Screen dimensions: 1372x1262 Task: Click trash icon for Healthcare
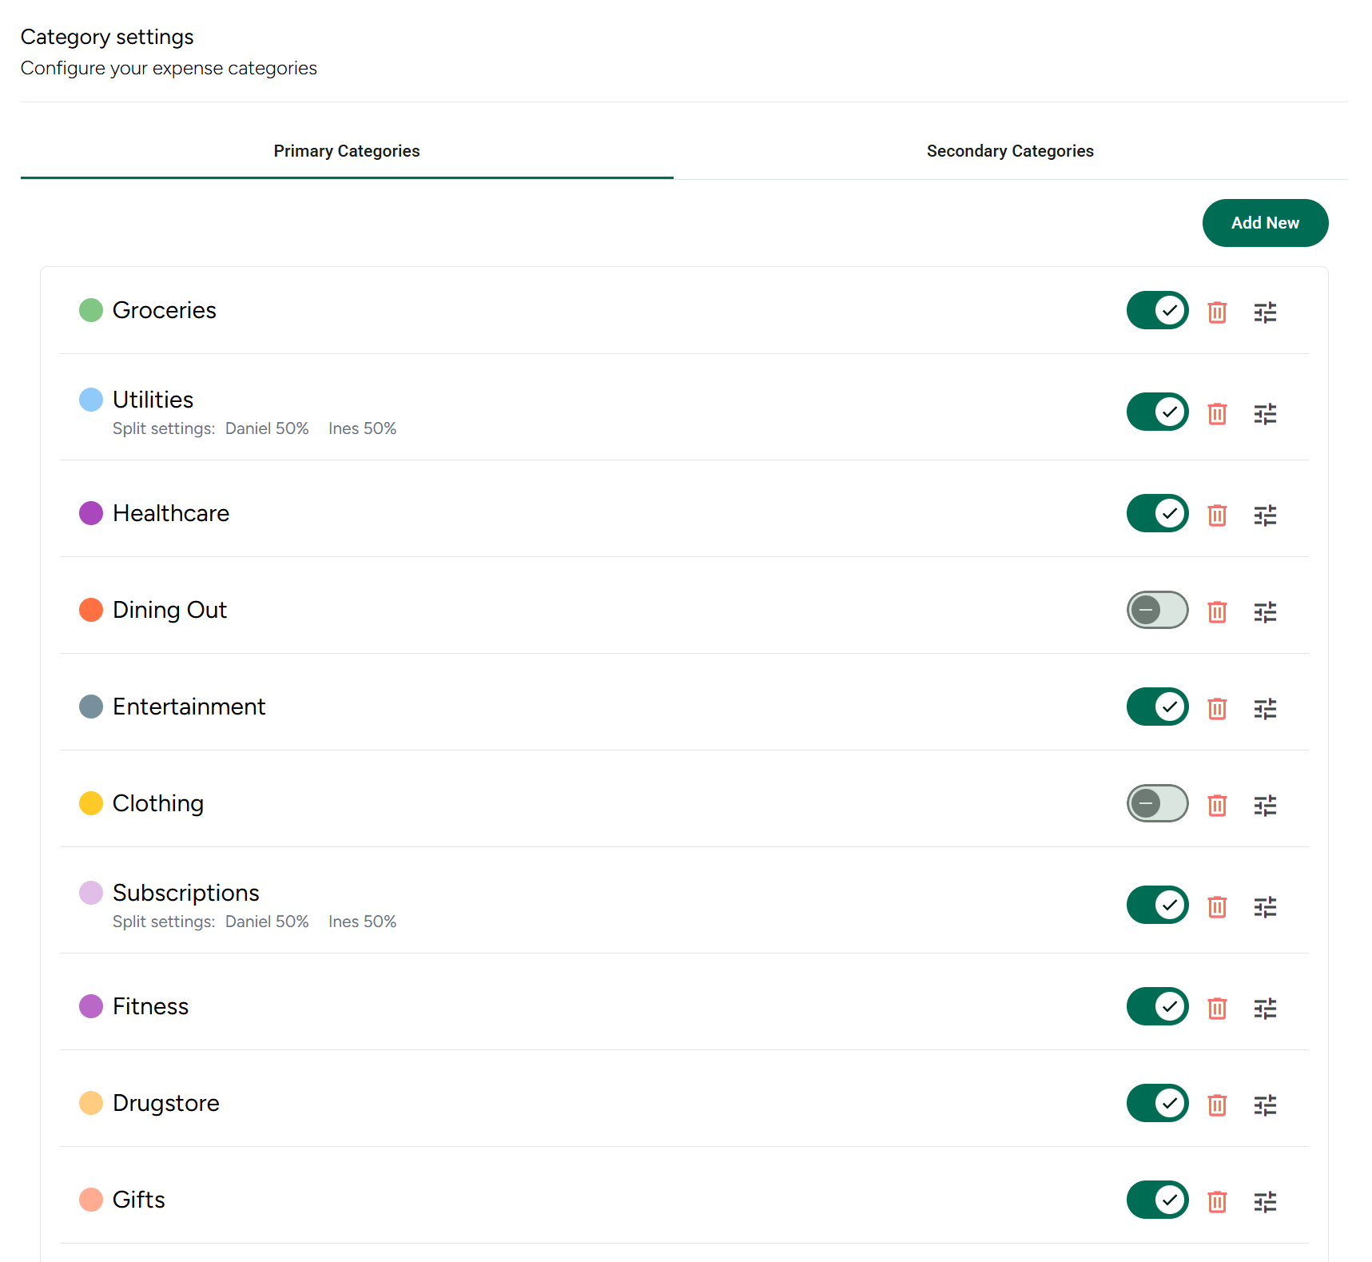1216,515
